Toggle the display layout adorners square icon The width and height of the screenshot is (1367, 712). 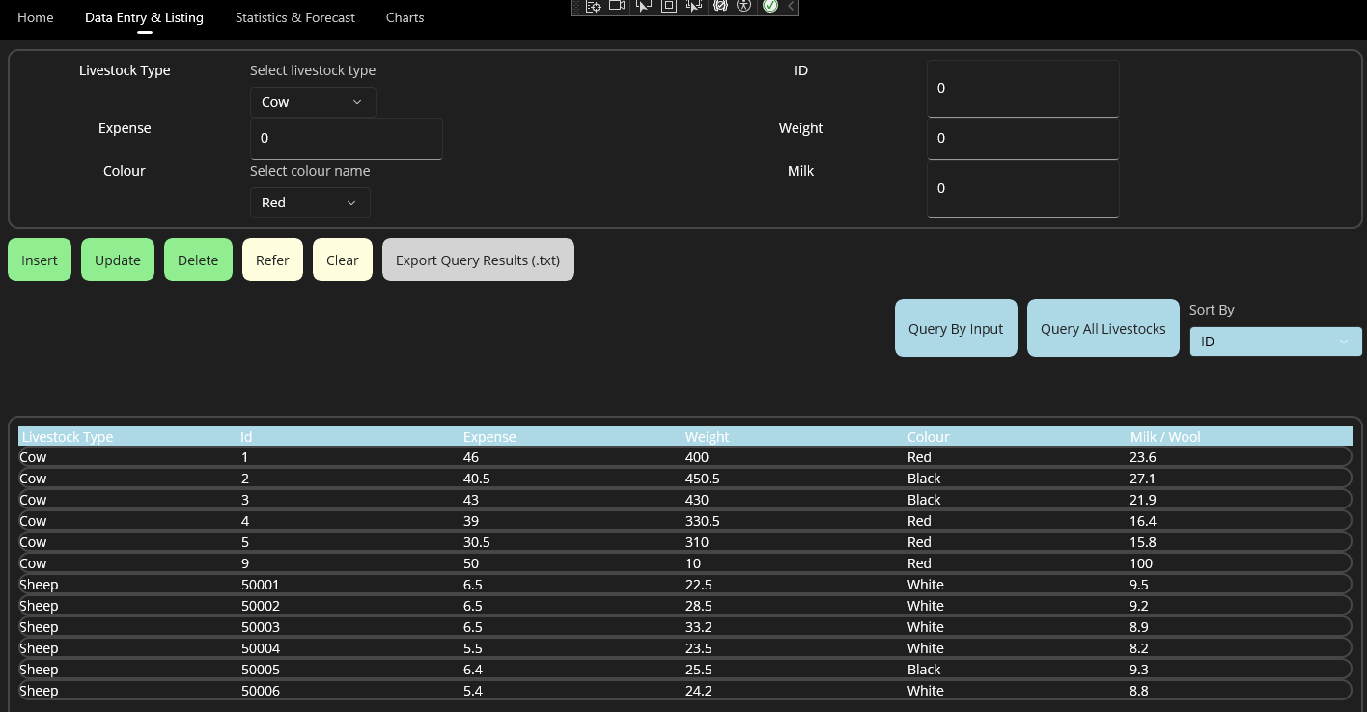(668, 6)
